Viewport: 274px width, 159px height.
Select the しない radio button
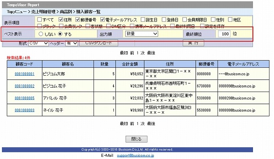[41, 34]
